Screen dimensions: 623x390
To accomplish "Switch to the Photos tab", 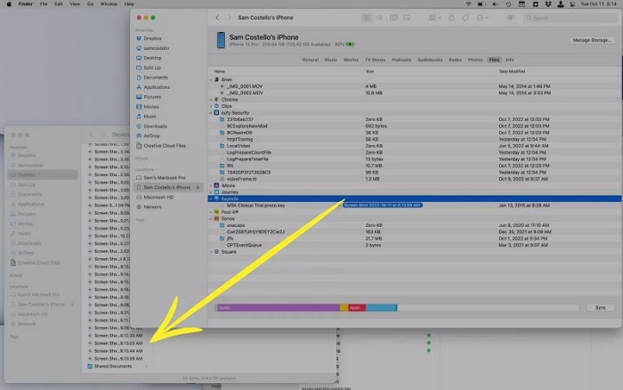I will click(x=477, y=59).
